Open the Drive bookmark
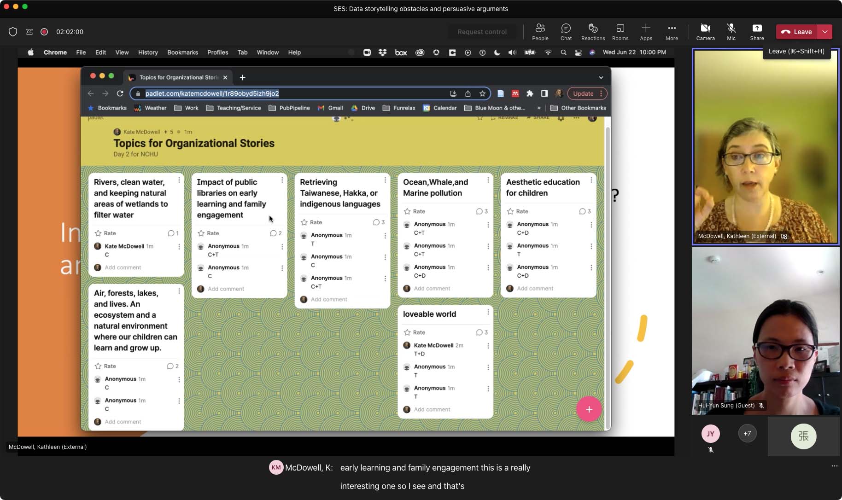Image resolution: width=842 pixels, height=500 pixels. [363, 108]
